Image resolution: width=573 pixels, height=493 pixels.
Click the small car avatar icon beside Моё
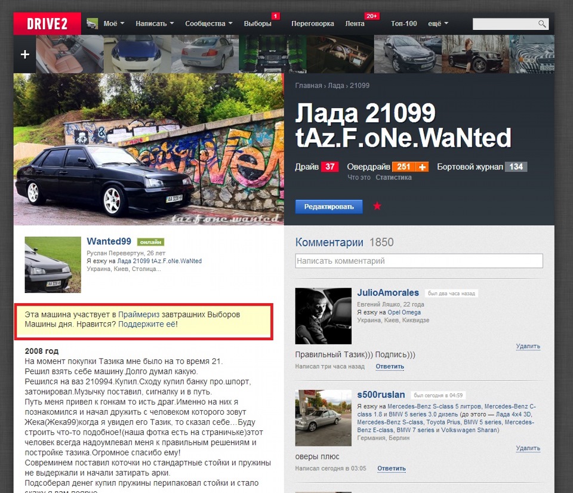click(x=92, y=23)
